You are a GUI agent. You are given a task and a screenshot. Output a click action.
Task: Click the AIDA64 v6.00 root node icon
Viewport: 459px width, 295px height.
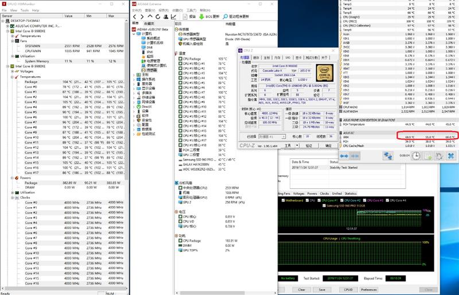point(134,29)
